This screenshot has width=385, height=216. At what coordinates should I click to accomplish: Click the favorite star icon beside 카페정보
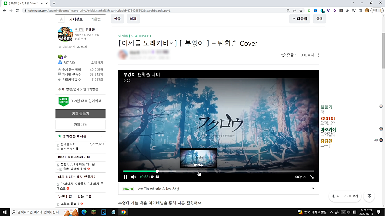(61, 19)
